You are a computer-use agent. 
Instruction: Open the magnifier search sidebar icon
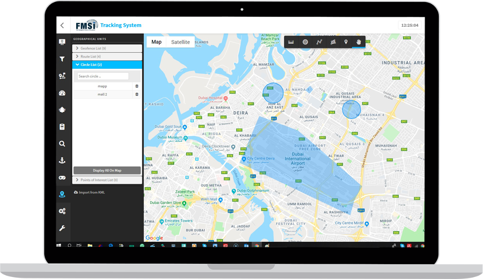click(x=62, y=143)
